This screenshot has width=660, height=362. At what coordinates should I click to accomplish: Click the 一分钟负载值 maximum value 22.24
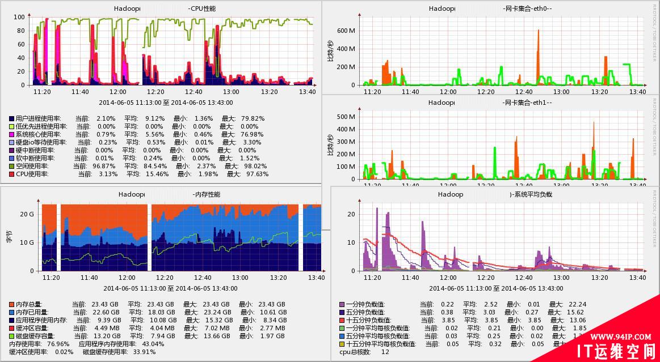point(578,304)
